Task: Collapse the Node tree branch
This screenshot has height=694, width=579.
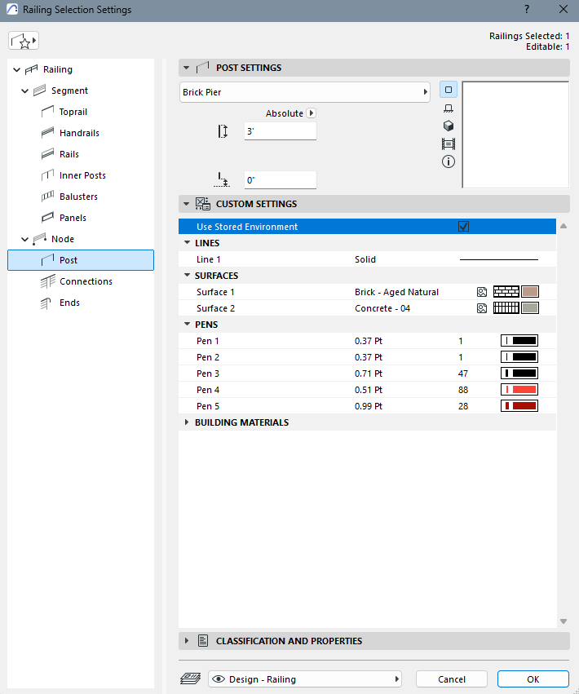Action: tap(25, 240)
